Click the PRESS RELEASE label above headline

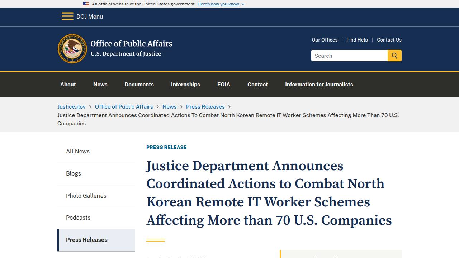[x=166, y=147]
